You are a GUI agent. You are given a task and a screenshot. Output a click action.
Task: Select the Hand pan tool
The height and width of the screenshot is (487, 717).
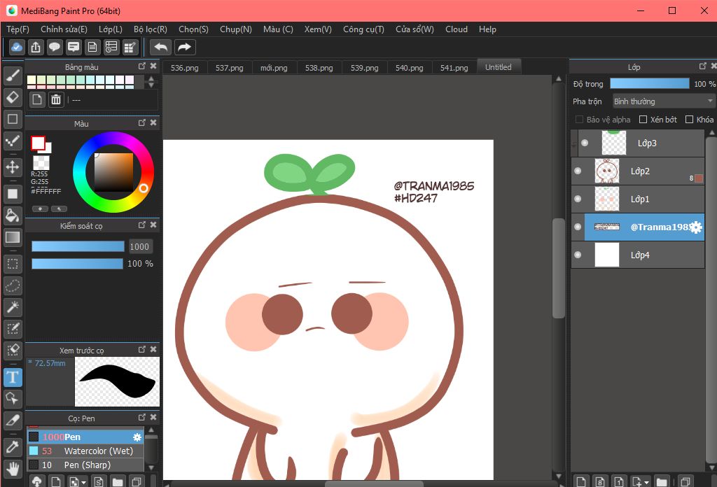[12, 467]
